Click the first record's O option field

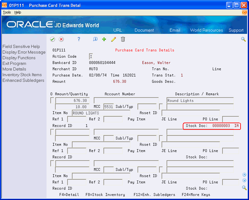(52, 101)
